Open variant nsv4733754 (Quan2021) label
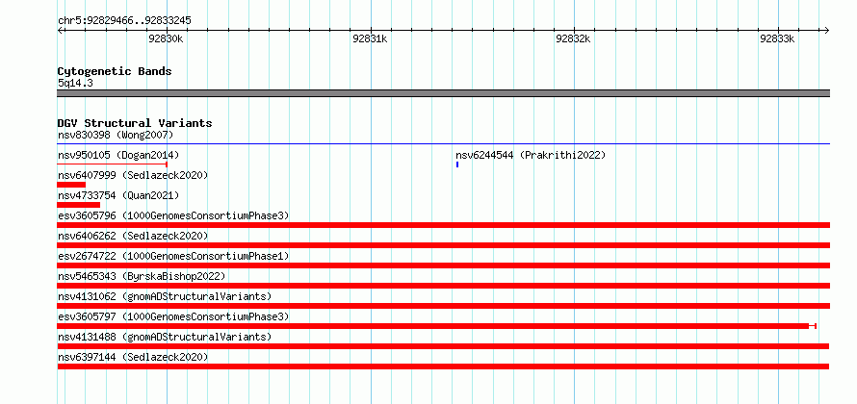 click(x=118, y=195)
